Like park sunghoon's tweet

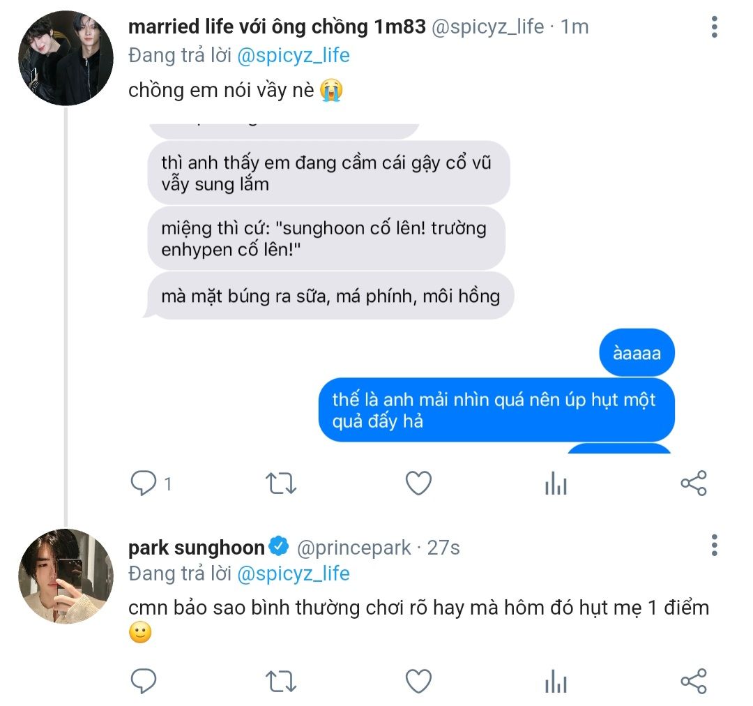tap(418, 681)
